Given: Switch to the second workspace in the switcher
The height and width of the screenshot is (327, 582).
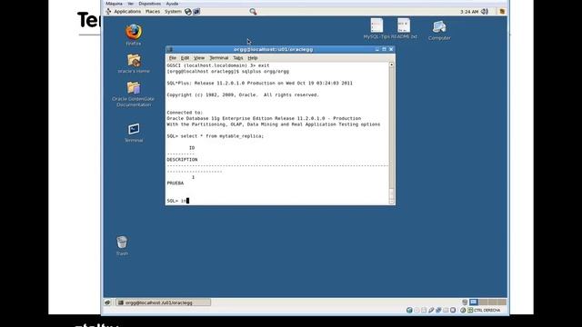Looking at the screenshot, I should tap(483, 302).
